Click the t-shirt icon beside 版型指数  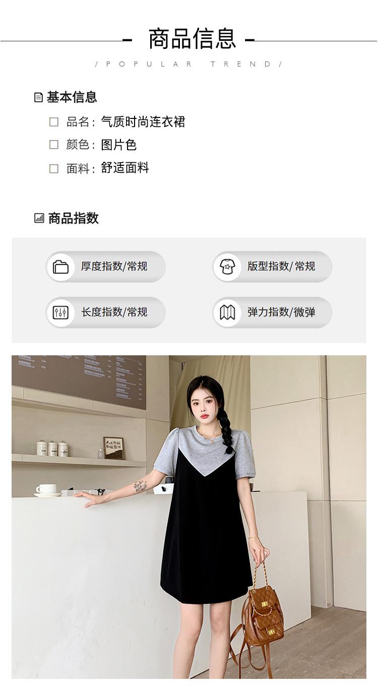(227, 267)
